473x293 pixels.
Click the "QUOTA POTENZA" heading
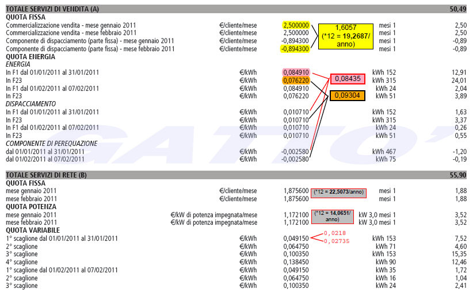(x=31, y=207)
